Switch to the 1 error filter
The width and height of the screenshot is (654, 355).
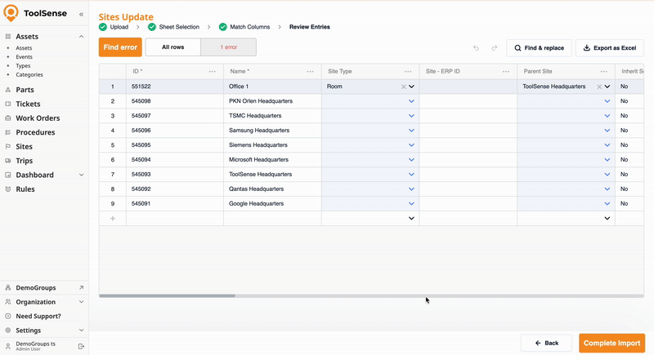[228, 47]
